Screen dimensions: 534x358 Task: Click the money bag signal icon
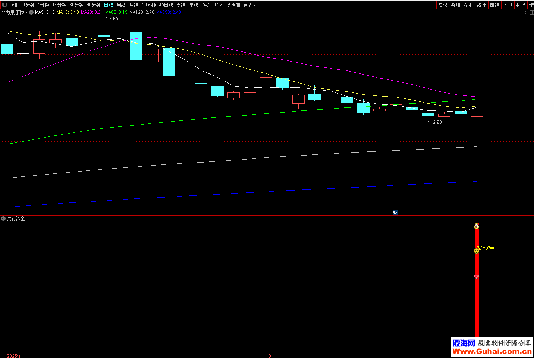coord(477,226)
